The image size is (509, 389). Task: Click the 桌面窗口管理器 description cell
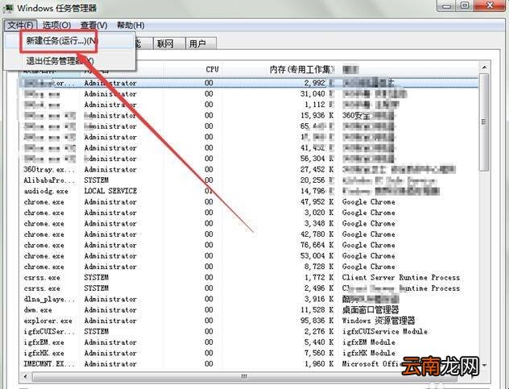(x=370, y=310)
